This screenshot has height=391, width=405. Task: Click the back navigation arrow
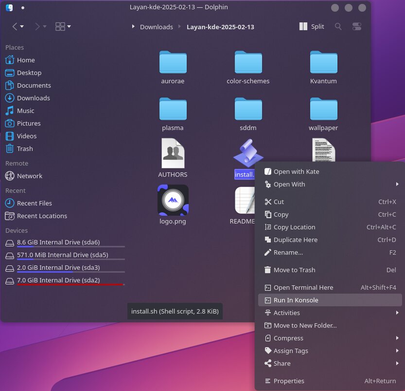point(15,27)
